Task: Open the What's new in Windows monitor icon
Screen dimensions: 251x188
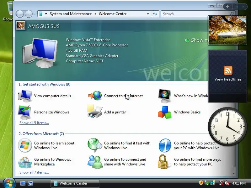Action: (x=165, y=96)
